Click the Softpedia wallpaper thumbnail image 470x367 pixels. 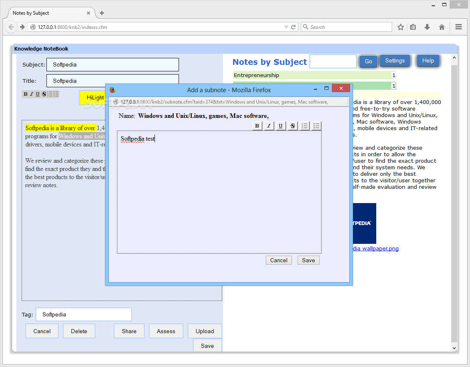click(364, 223)
